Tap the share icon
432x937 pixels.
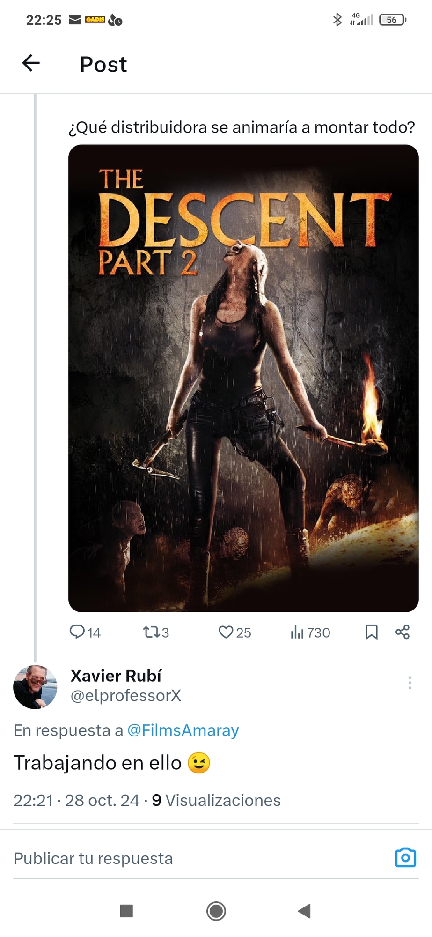[x=403, y=632]
